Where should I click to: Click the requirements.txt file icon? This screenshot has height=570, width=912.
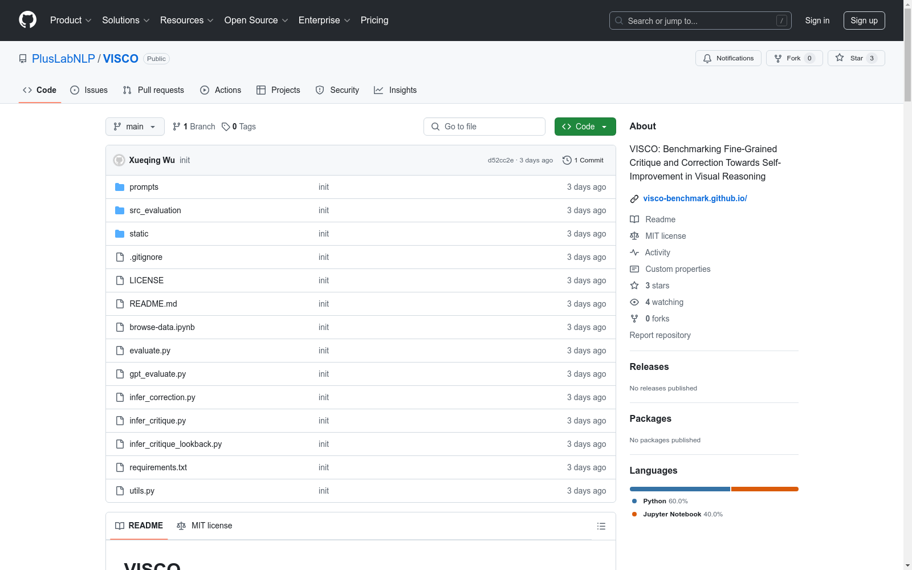click(120, 467)
